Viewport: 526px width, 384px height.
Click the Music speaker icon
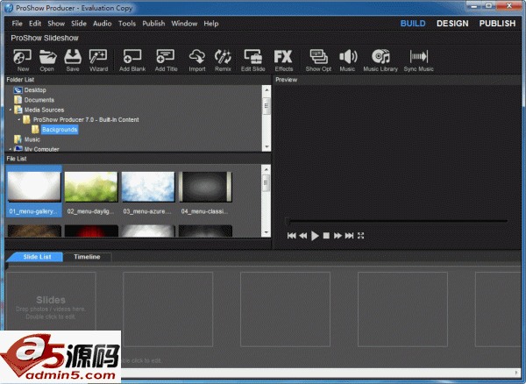(x=347, y=60)
